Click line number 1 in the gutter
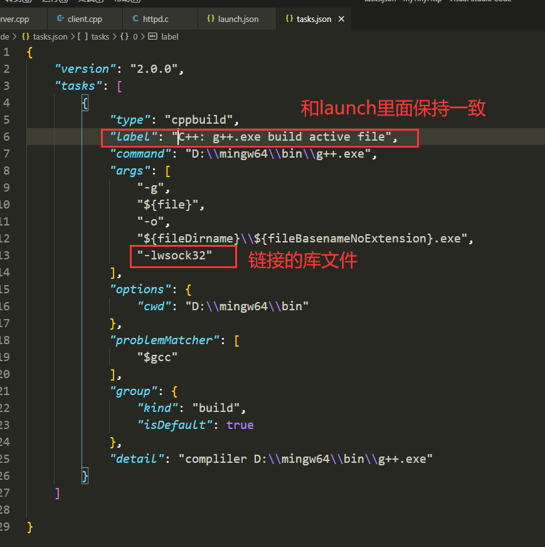Image resolution: width=545 pixels, height=547 pixels. 7,52
